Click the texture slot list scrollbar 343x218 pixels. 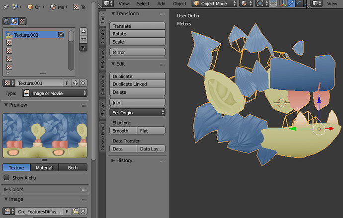[x=71, y=51]
